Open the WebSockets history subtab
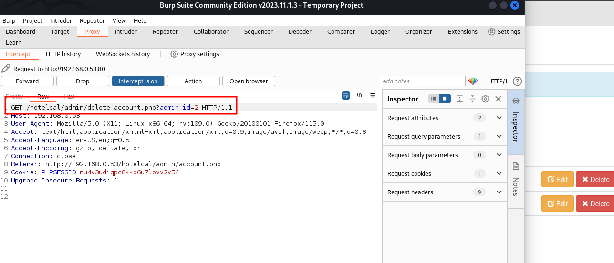Viewport: 614px width, 263px height. 123,54
